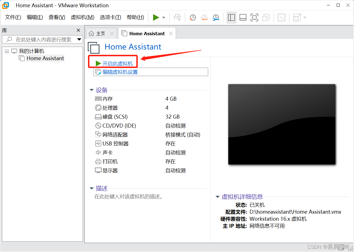Click the 处理器 processor device icon
Image resolution: width=354 pixels, height=252 pixels.
point(98,108)
